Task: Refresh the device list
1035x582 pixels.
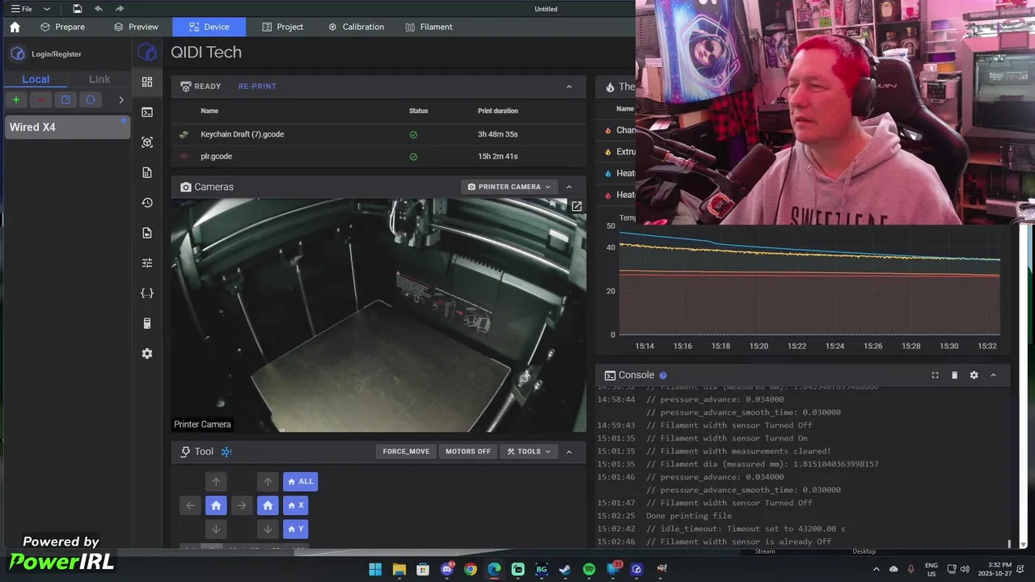Action: pos(91,99)
